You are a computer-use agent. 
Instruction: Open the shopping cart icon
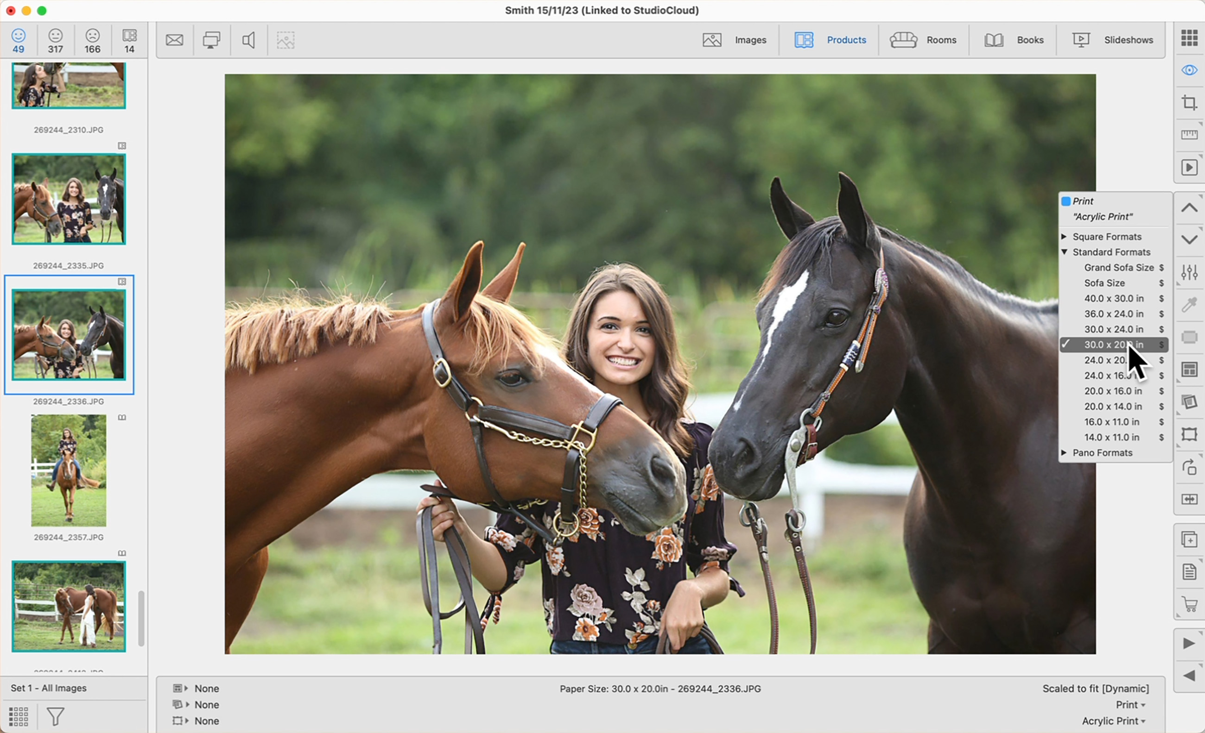1189,604
